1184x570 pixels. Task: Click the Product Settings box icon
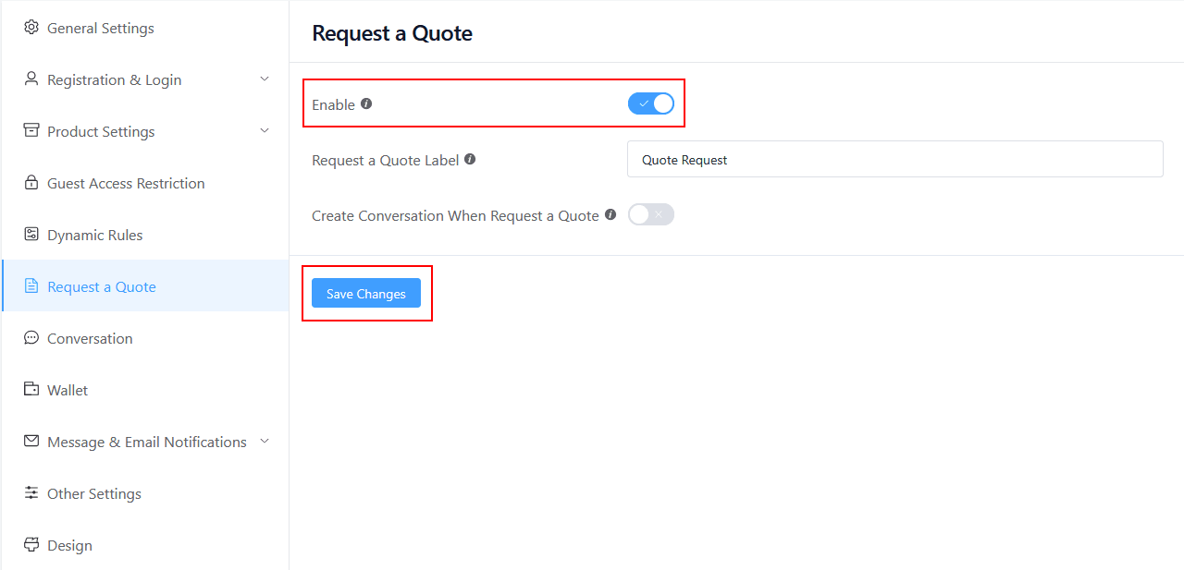point(31,131)
